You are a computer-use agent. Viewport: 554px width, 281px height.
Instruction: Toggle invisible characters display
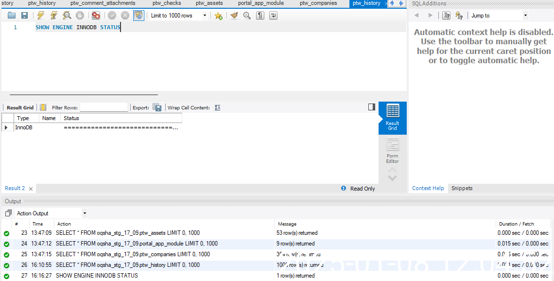click(x=260, y=16)
